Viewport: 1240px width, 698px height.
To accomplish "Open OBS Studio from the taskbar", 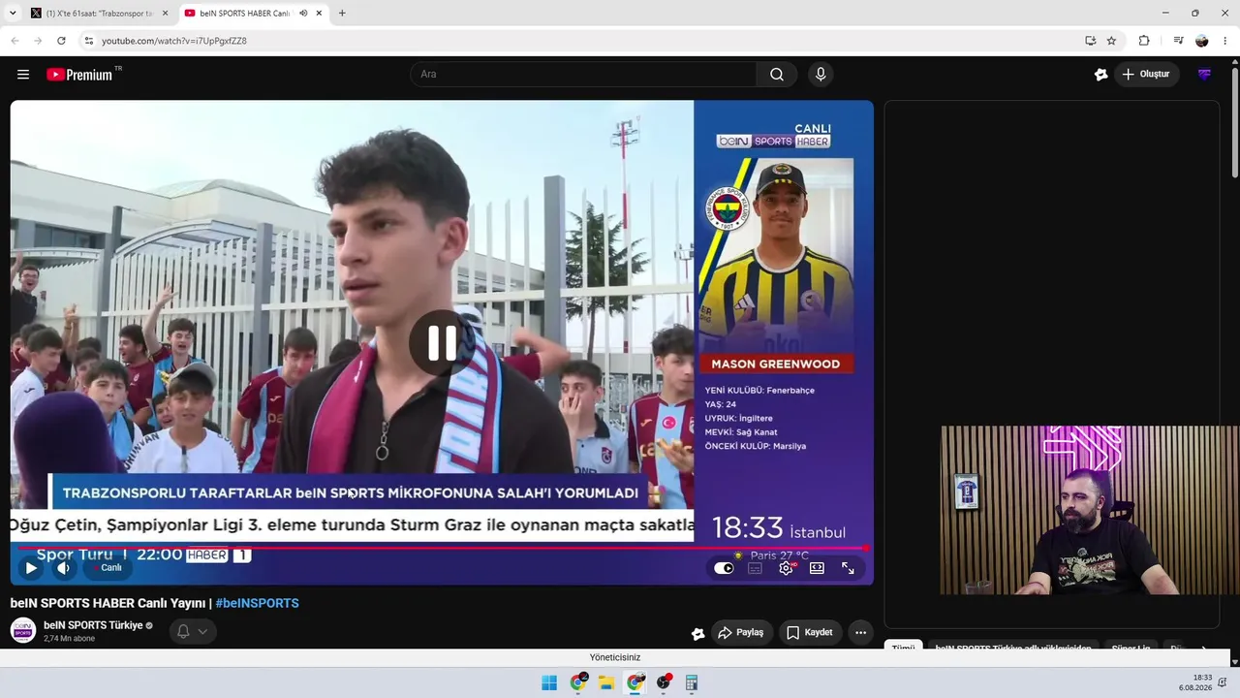I will (664, 682).
